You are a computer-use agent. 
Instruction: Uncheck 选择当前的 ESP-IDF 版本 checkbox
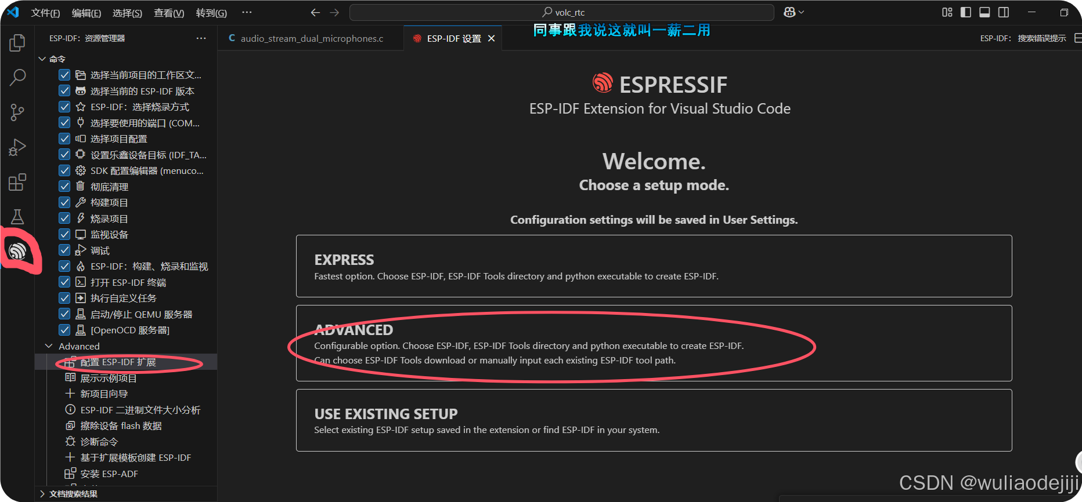64,91
